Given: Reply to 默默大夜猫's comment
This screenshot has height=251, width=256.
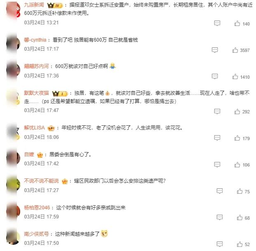Looking at the screenshot, I should coord(217,111).
